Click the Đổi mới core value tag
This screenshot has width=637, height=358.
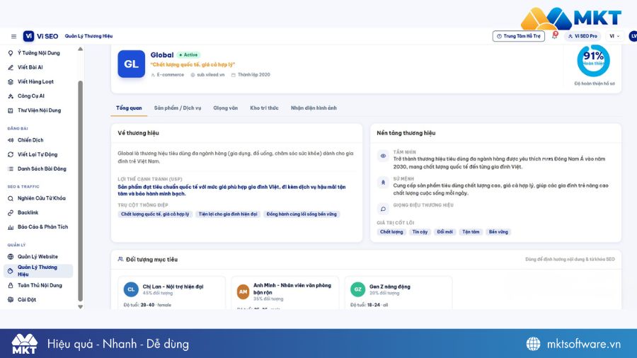445,232
